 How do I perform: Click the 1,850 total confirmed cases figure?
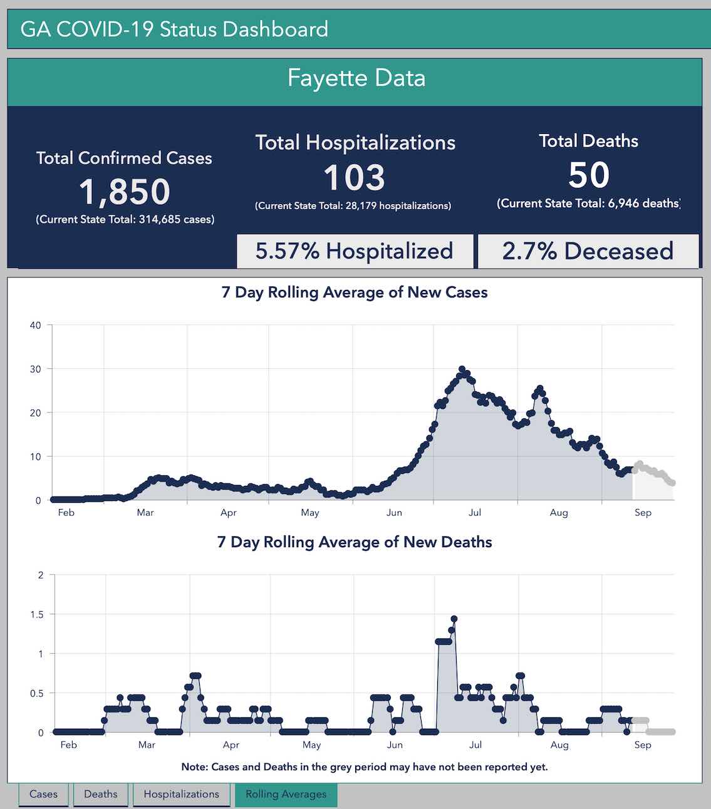tap(125, 192)
